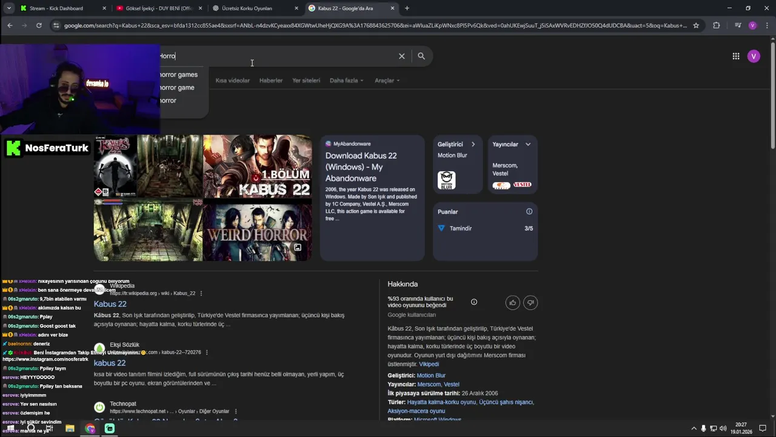Screen dimensions: 776x437
Task: Open the Hayatta kalma-korku oyunu genre link
Action: 441,402
